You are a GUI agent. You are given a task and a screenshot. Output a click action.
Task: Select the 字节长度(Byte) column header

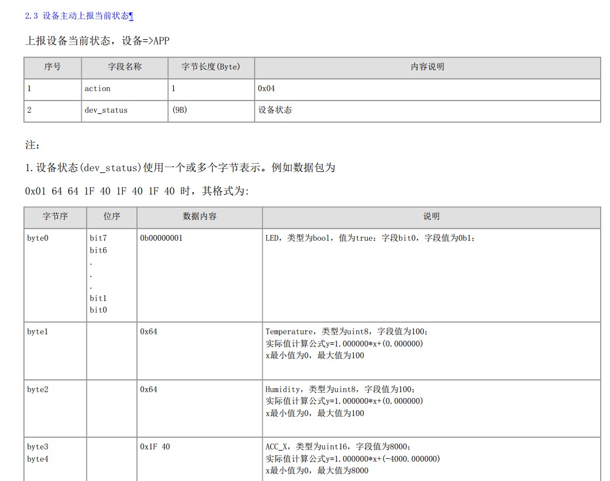point(211,67)
